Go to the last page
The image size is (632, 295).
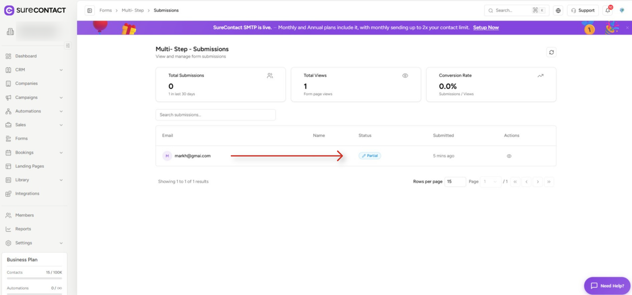549,181
